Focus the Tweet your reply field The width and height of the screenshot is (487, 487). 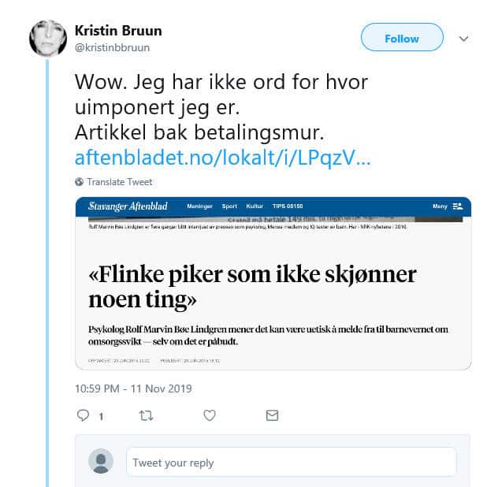point(291,462)
